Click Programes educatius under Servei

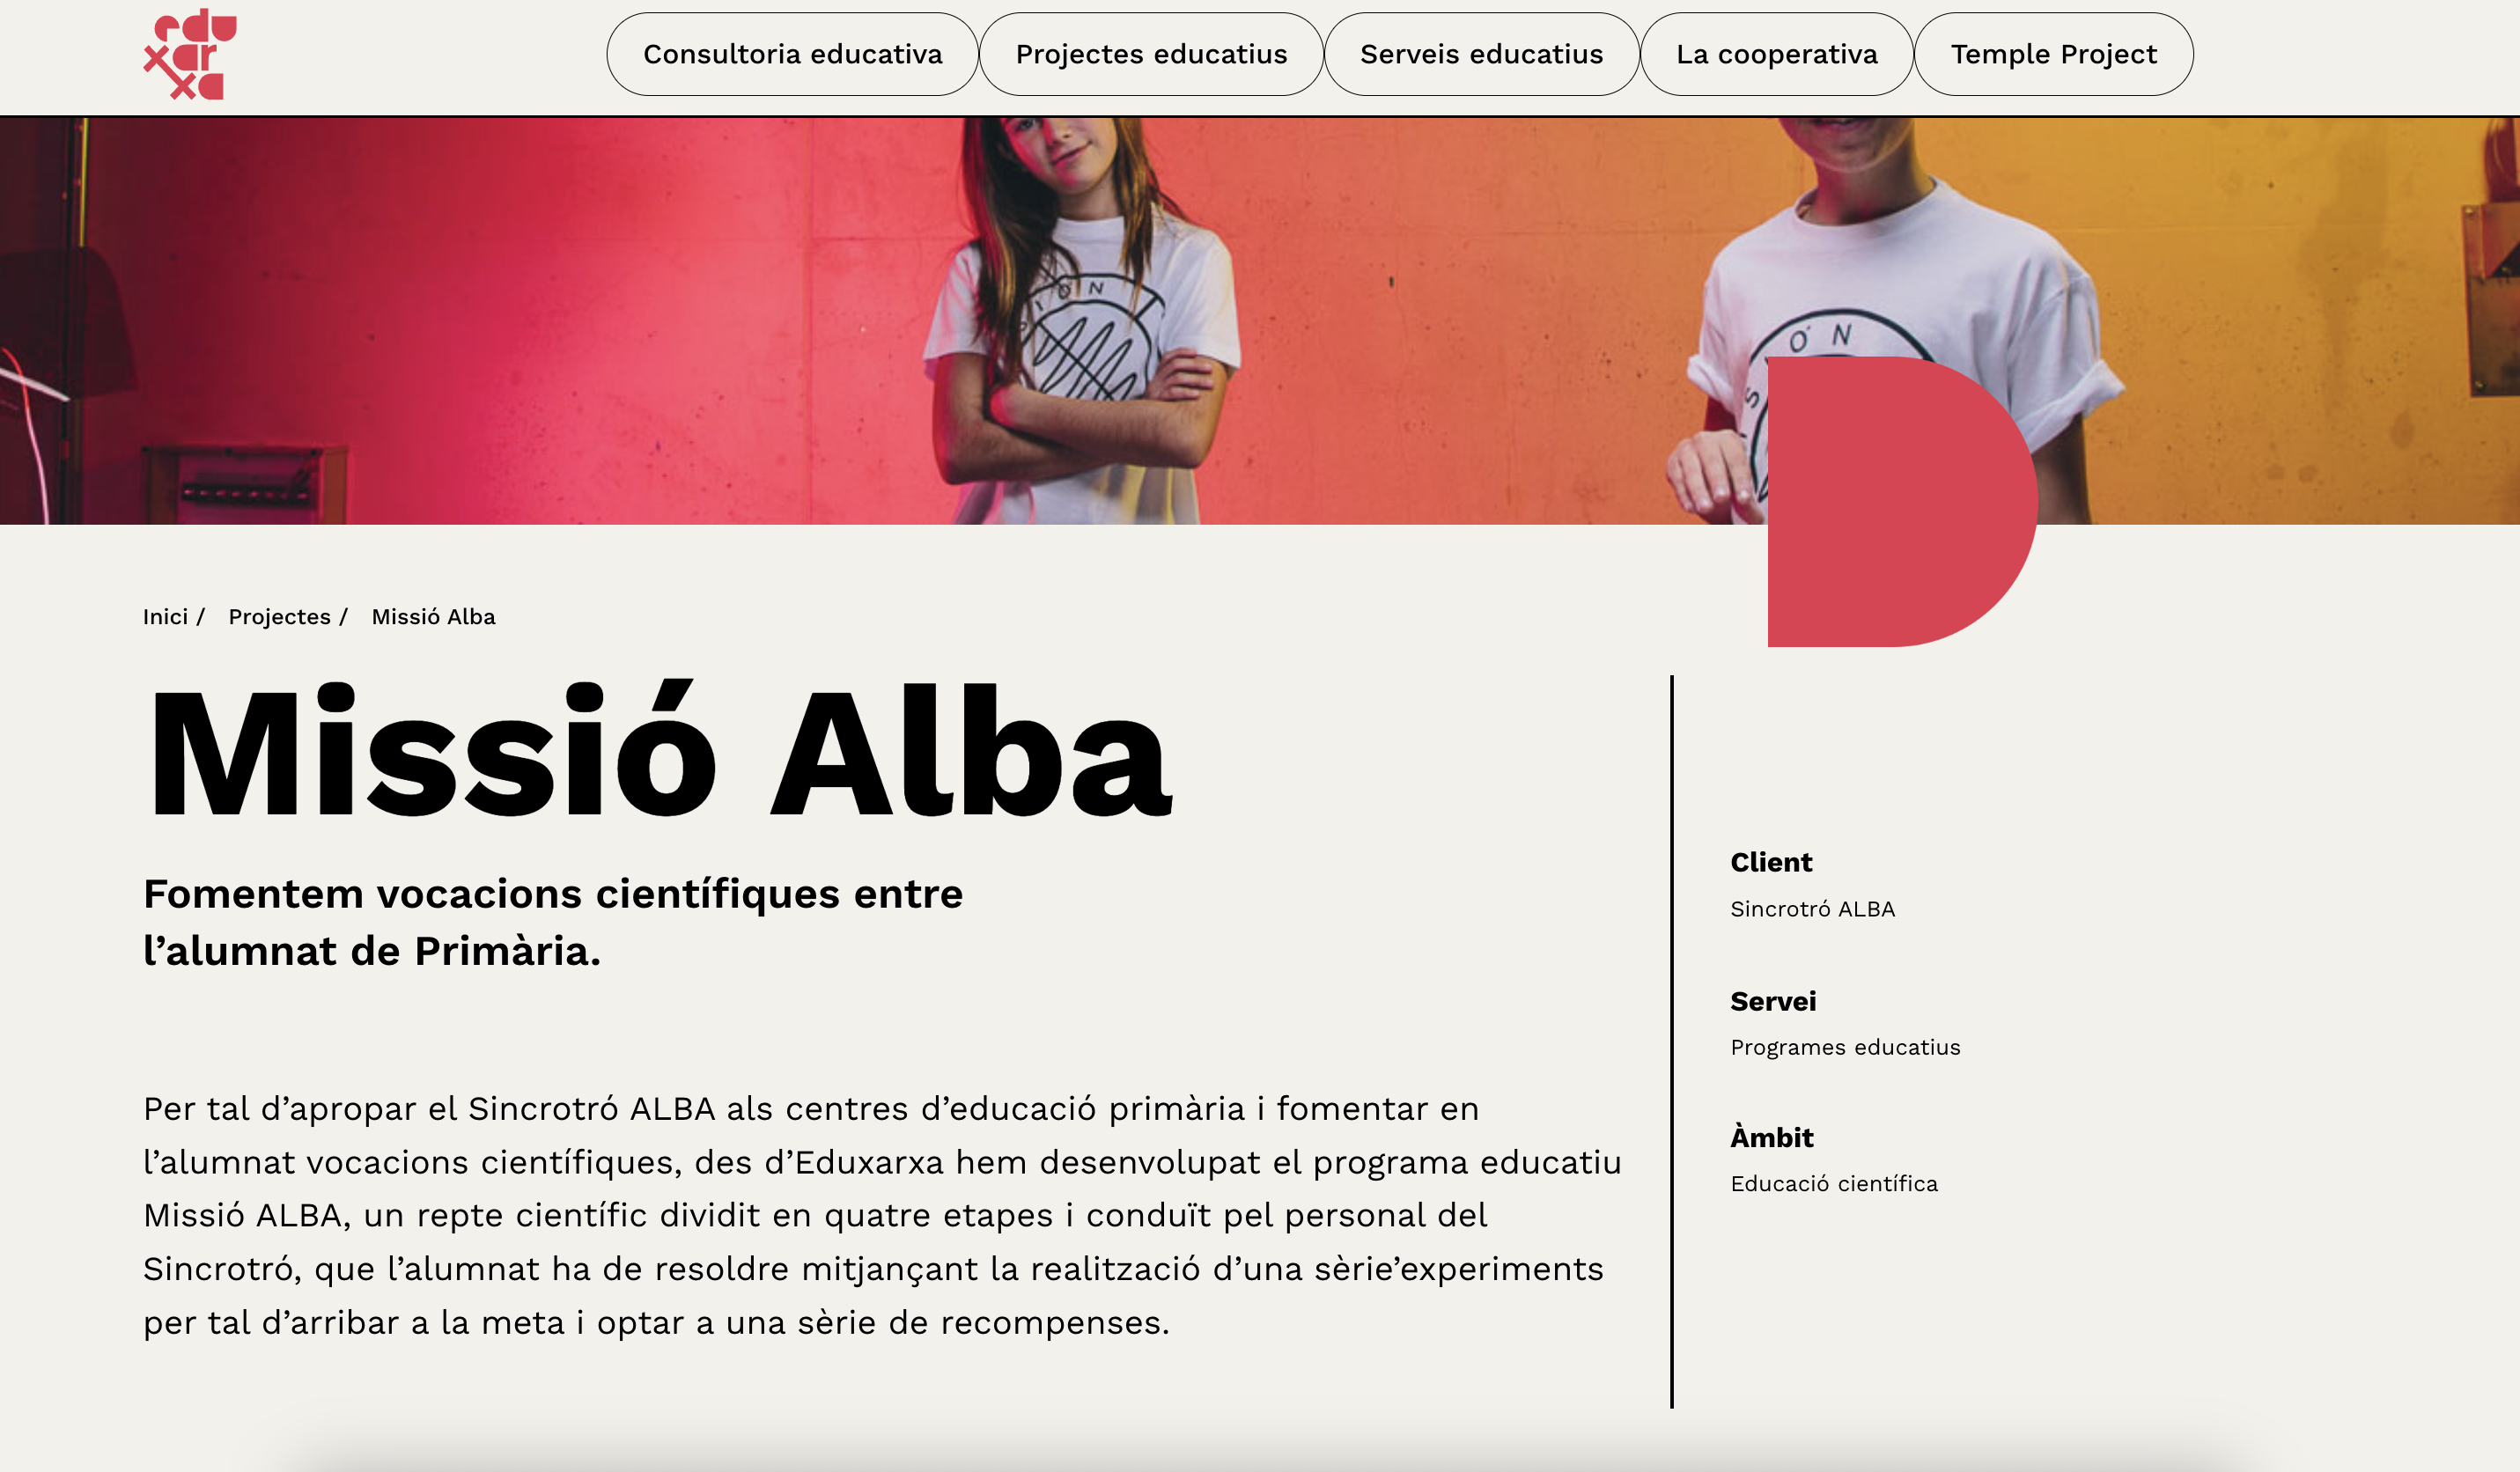click(x=1845, y=1047)
